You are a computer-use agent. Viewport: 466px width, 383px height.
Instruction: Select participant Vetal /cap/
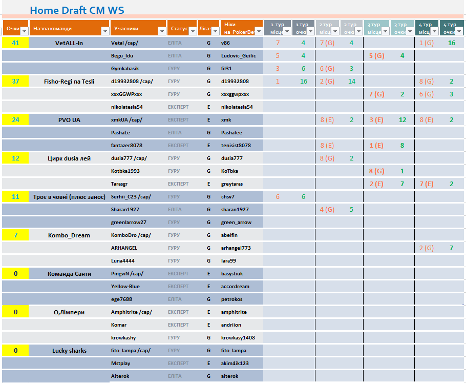click(x=124, y=43)
